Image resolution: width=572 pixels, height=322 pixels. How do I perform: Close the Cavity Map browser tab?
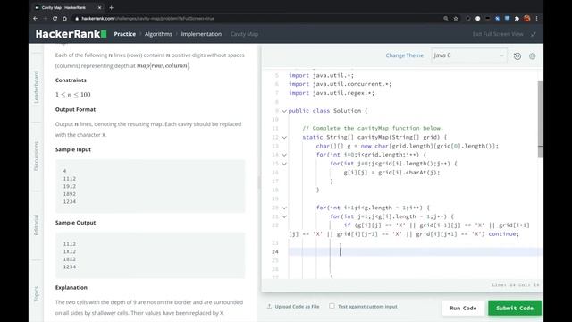coord(99,7)
